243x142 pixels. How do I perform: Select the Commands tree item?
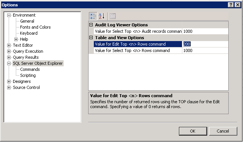point(30,69)
